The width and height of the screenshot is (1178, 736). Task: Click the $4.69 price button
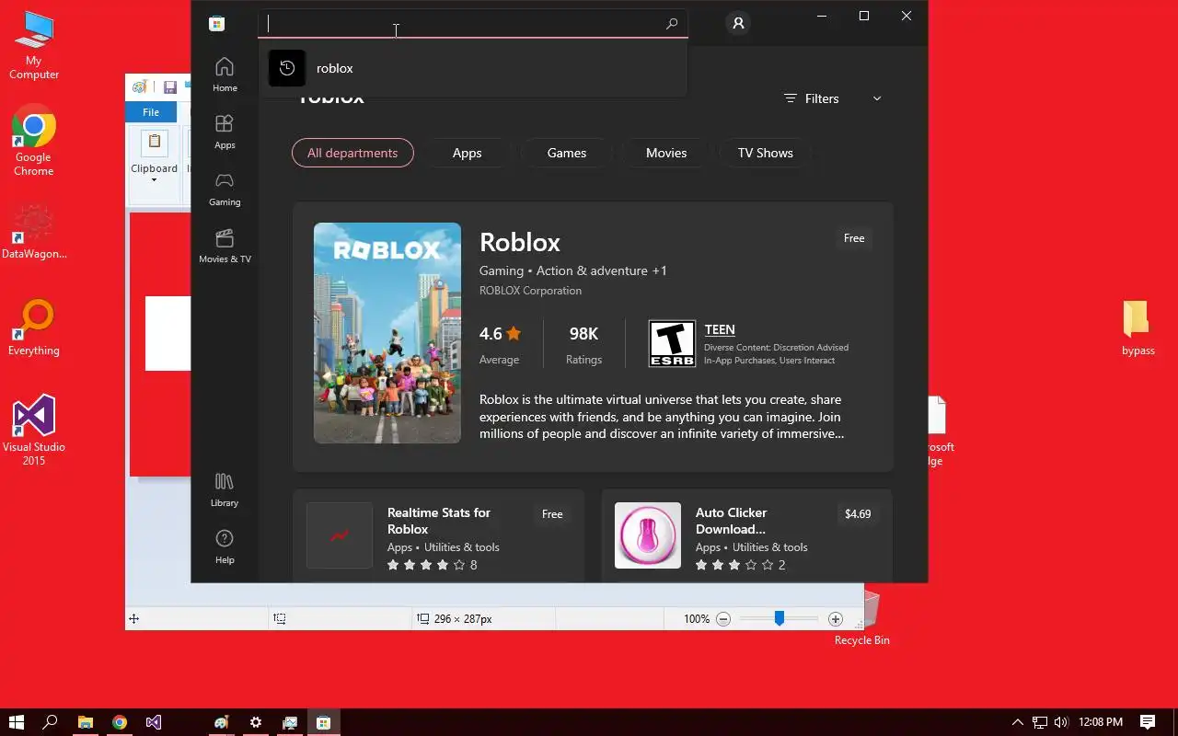[858, 514]
